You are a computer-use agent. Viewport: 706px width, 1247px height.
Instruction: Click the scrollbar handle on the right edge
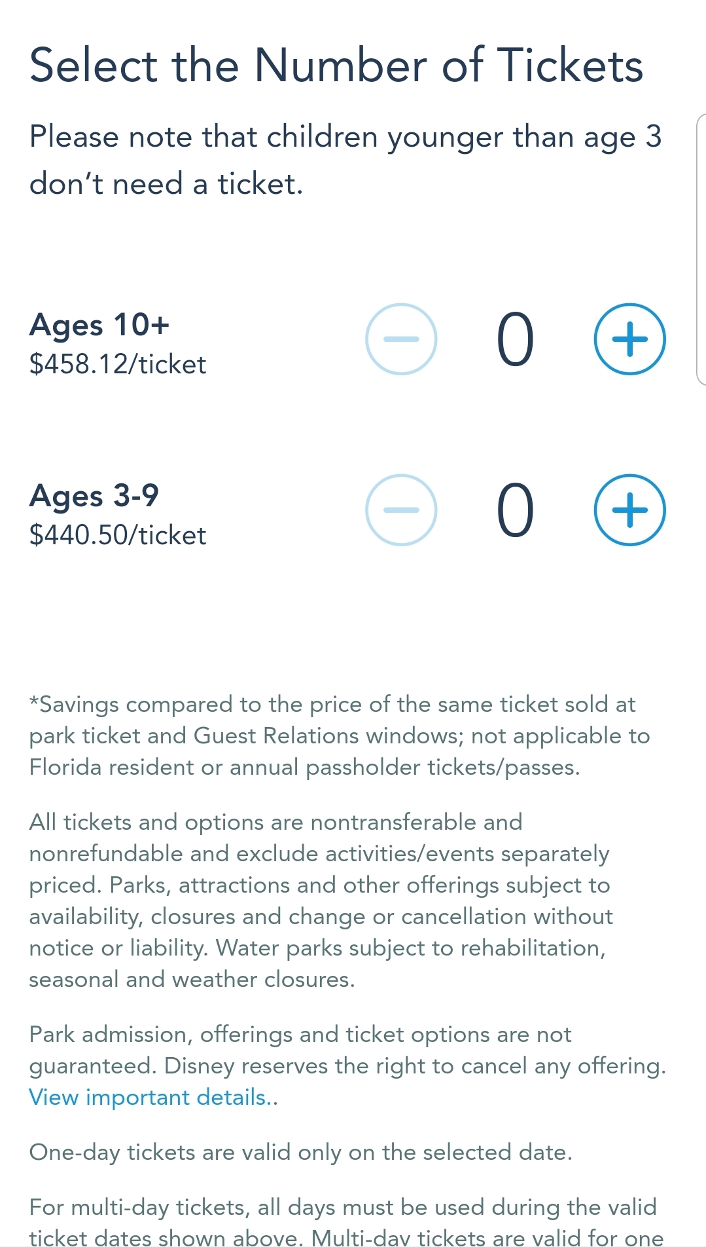tap(701, 249)
